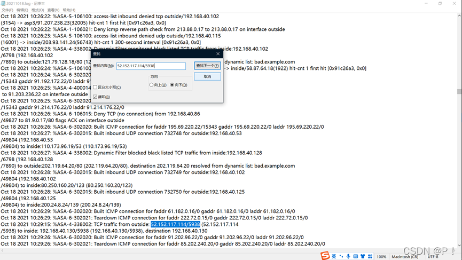Click line 'Built ICMP connection for faddr 91.202.96.22/0'
The width and height of the screenshot is (462, 260).
coord(152,238)
